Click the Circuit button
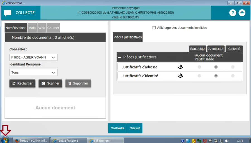This screenshot has height=143, width=251. tap(135, 128)
